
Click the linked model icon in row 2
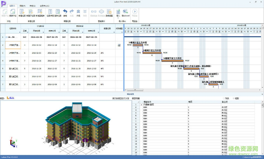tap(119, 45)
